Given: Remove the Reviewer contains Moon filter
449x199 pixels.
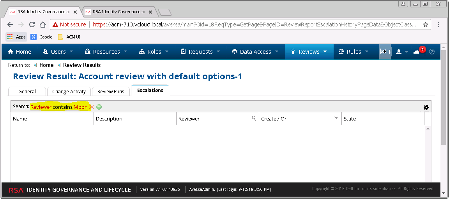Looking at the screenshot, I should [x=92, y=107].
